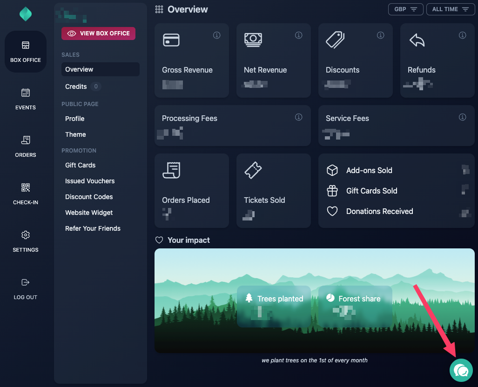Image resolution: width=478 pixels, height=387 pixels.
Task: Click the Overview grid icon in header
Action: click(x=159, y=9)
